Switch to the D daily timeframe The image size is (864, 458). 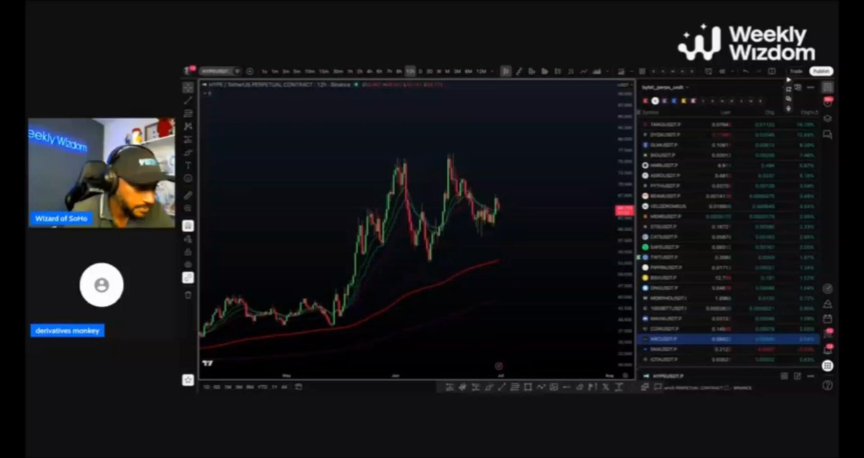point(421,71)
